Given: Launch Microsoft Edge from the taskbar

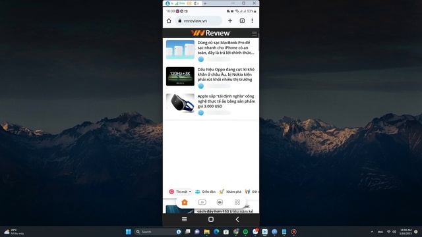Looking at the screenshot, I should pyautogui.click(x=216, y=232).
